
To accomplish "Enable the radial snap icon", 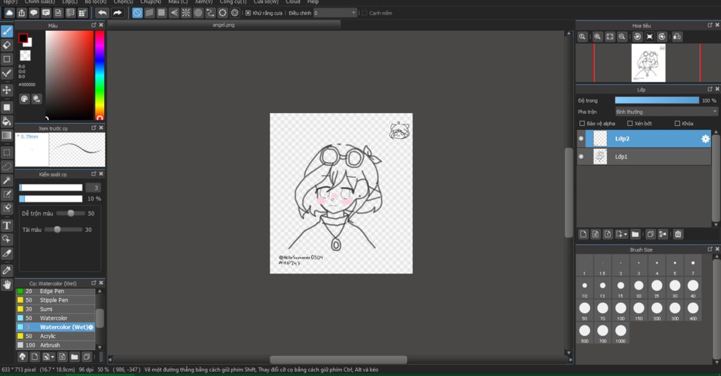I will click(x=186, y=13).
